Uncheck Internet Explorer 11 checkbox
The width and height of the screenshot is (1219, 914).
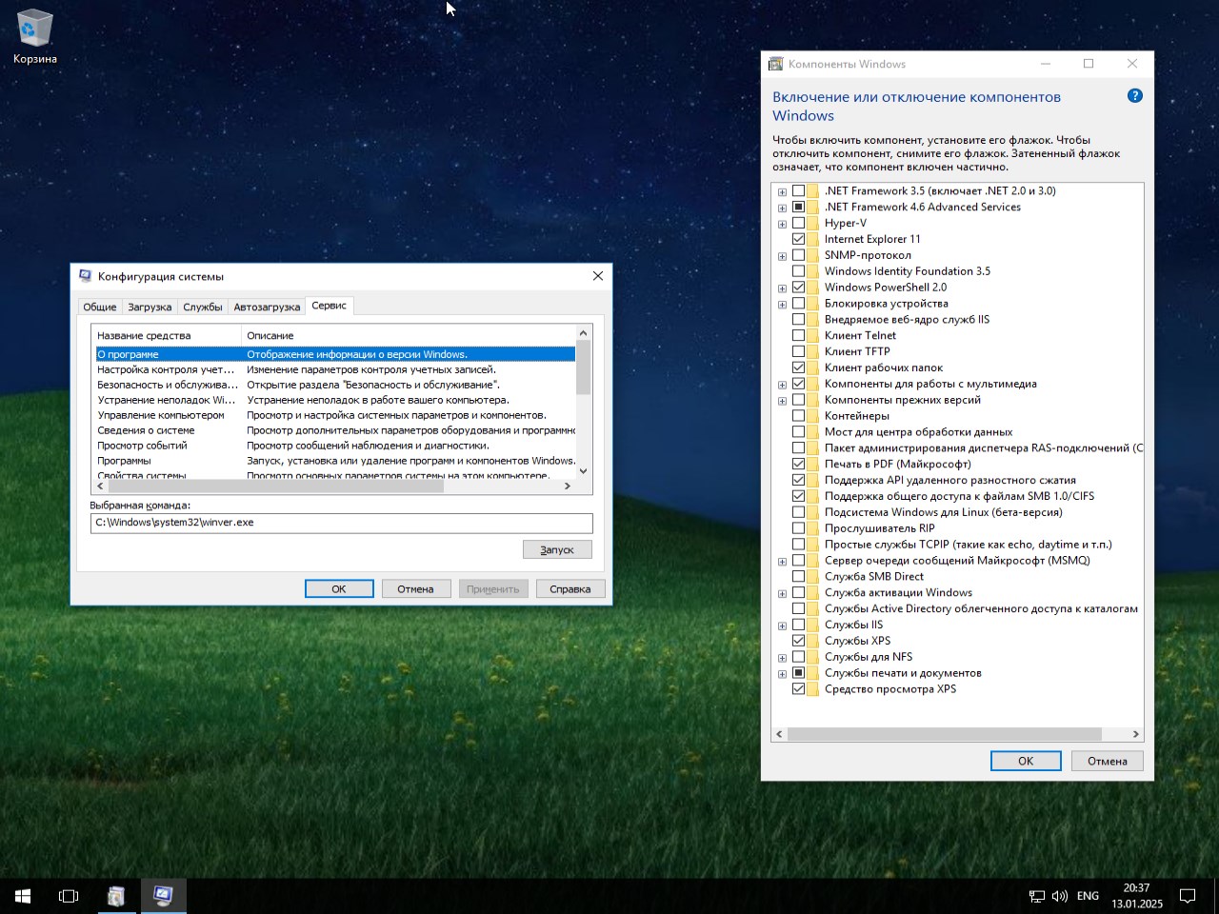(x=798, y=239)
